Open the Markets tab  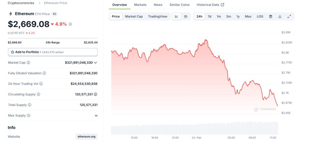140,5
